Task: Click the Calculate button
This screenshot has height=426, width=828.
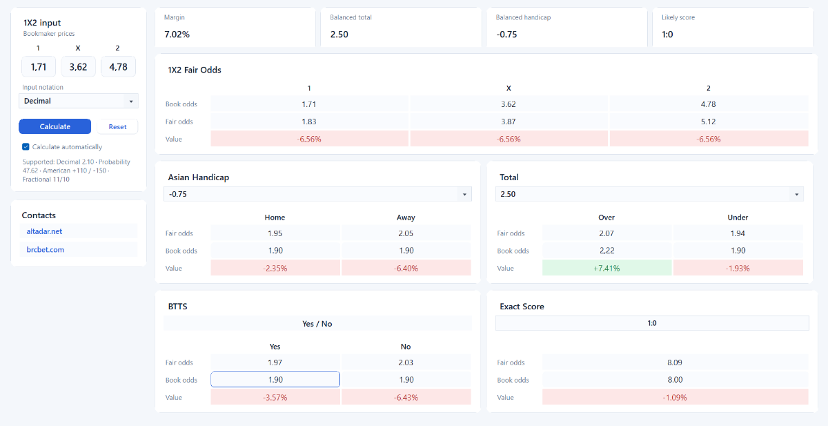Action: pos(55,126)
